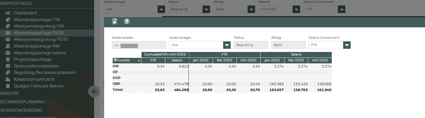Open Meerjarenbegroting FIN
The width and height of the screenshot is (425, 118).
point(39,26)
